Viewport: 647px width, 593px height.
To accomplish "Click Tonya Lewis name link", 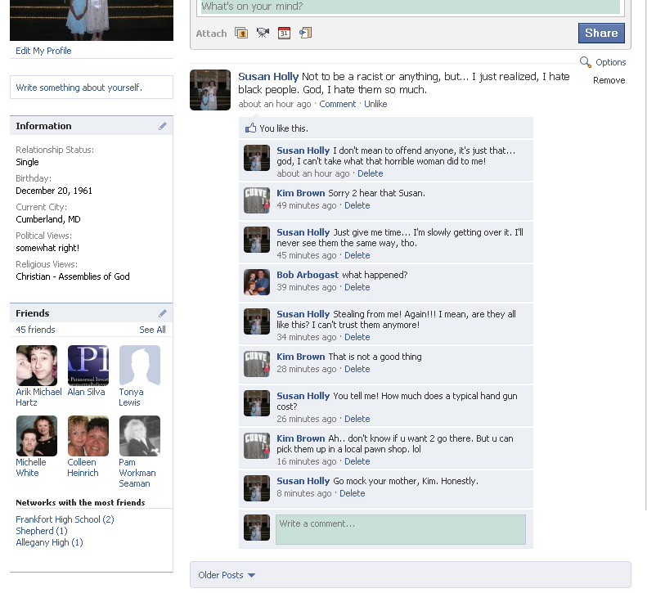I will click(x=131, y=397).
